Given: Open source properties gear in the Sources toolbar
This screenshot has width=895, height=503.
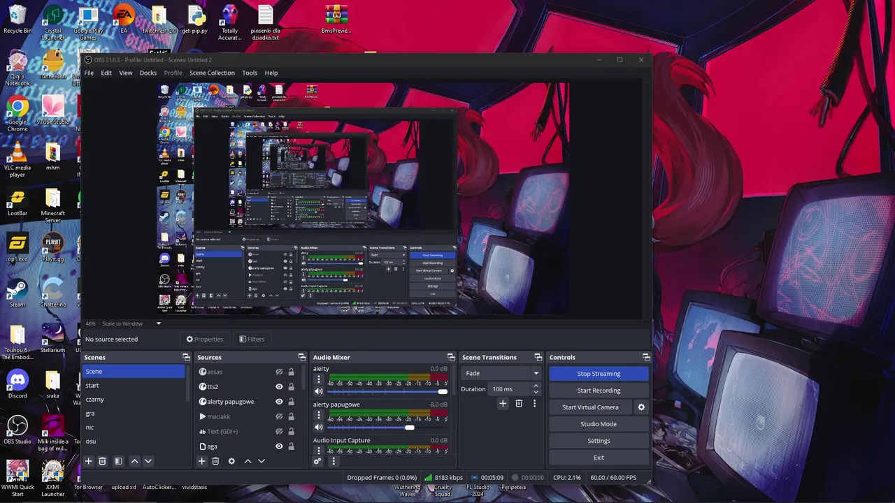Looking at the screenshot, I should 231,461.
